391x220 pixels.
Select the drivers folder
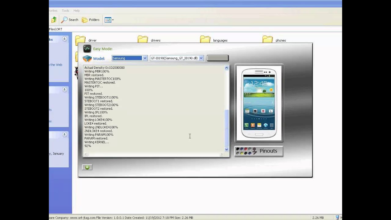(x=149, y=40)
